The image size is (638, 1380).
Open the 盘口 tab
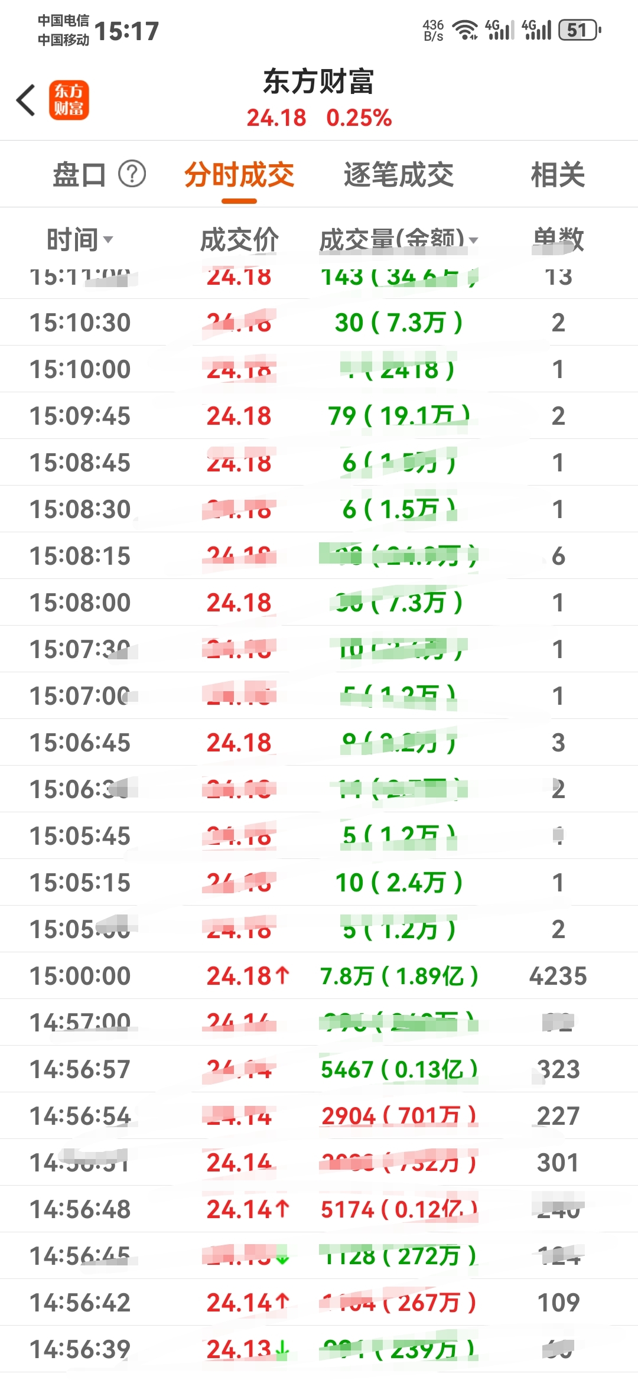tap(80, 174)
